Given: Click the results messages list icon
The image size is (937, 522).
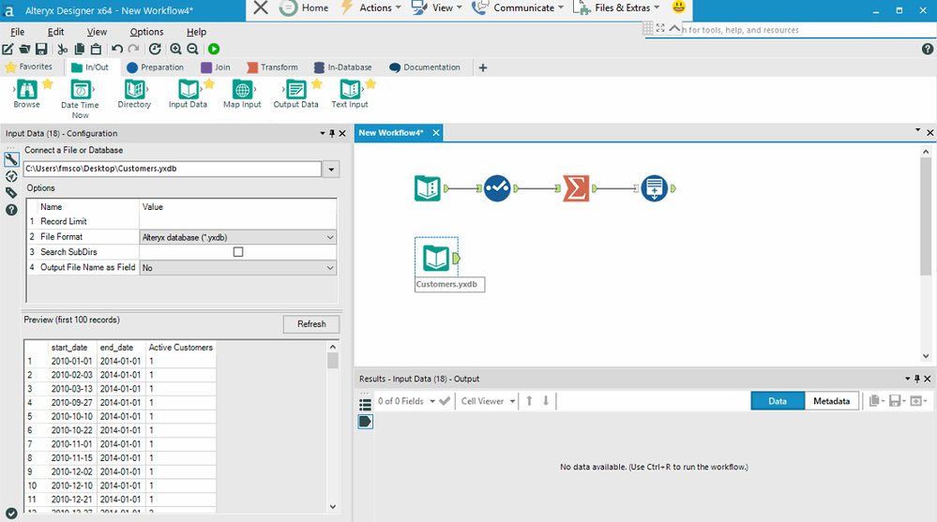Looking at the screenshot, I should [x=365, y=404].
